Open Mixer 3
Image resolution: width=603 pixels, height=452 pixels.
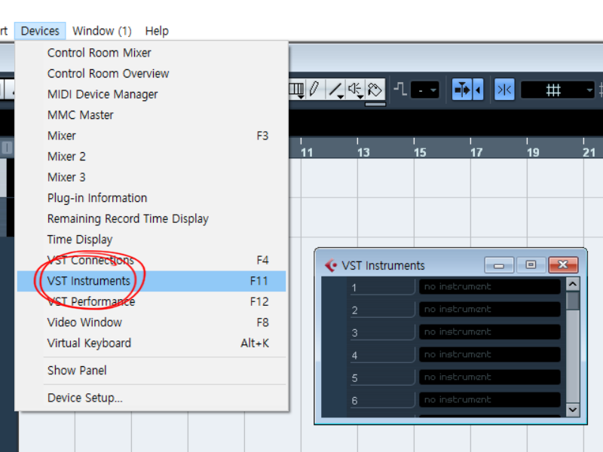[x=152, y=177]
